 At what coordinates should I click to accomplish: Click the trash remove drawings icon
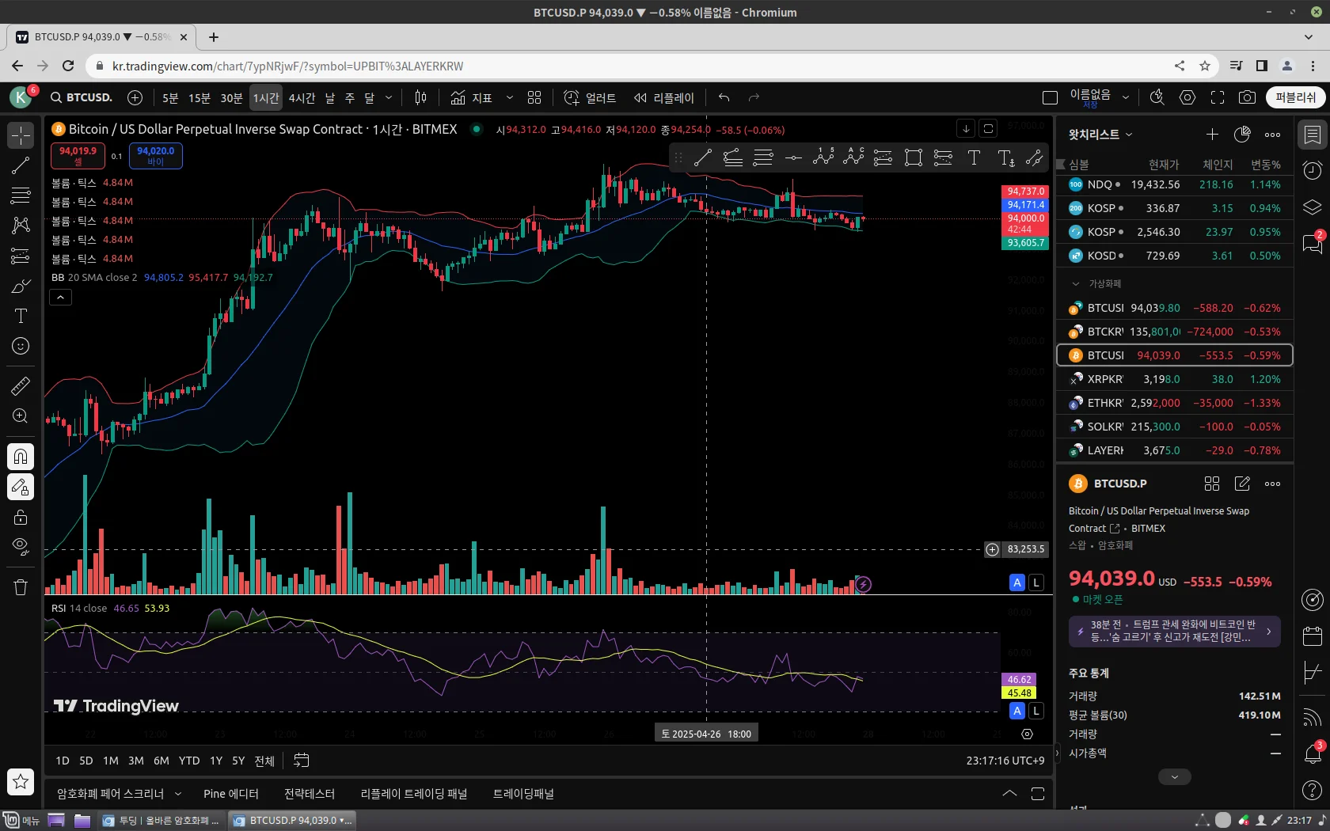21,587
